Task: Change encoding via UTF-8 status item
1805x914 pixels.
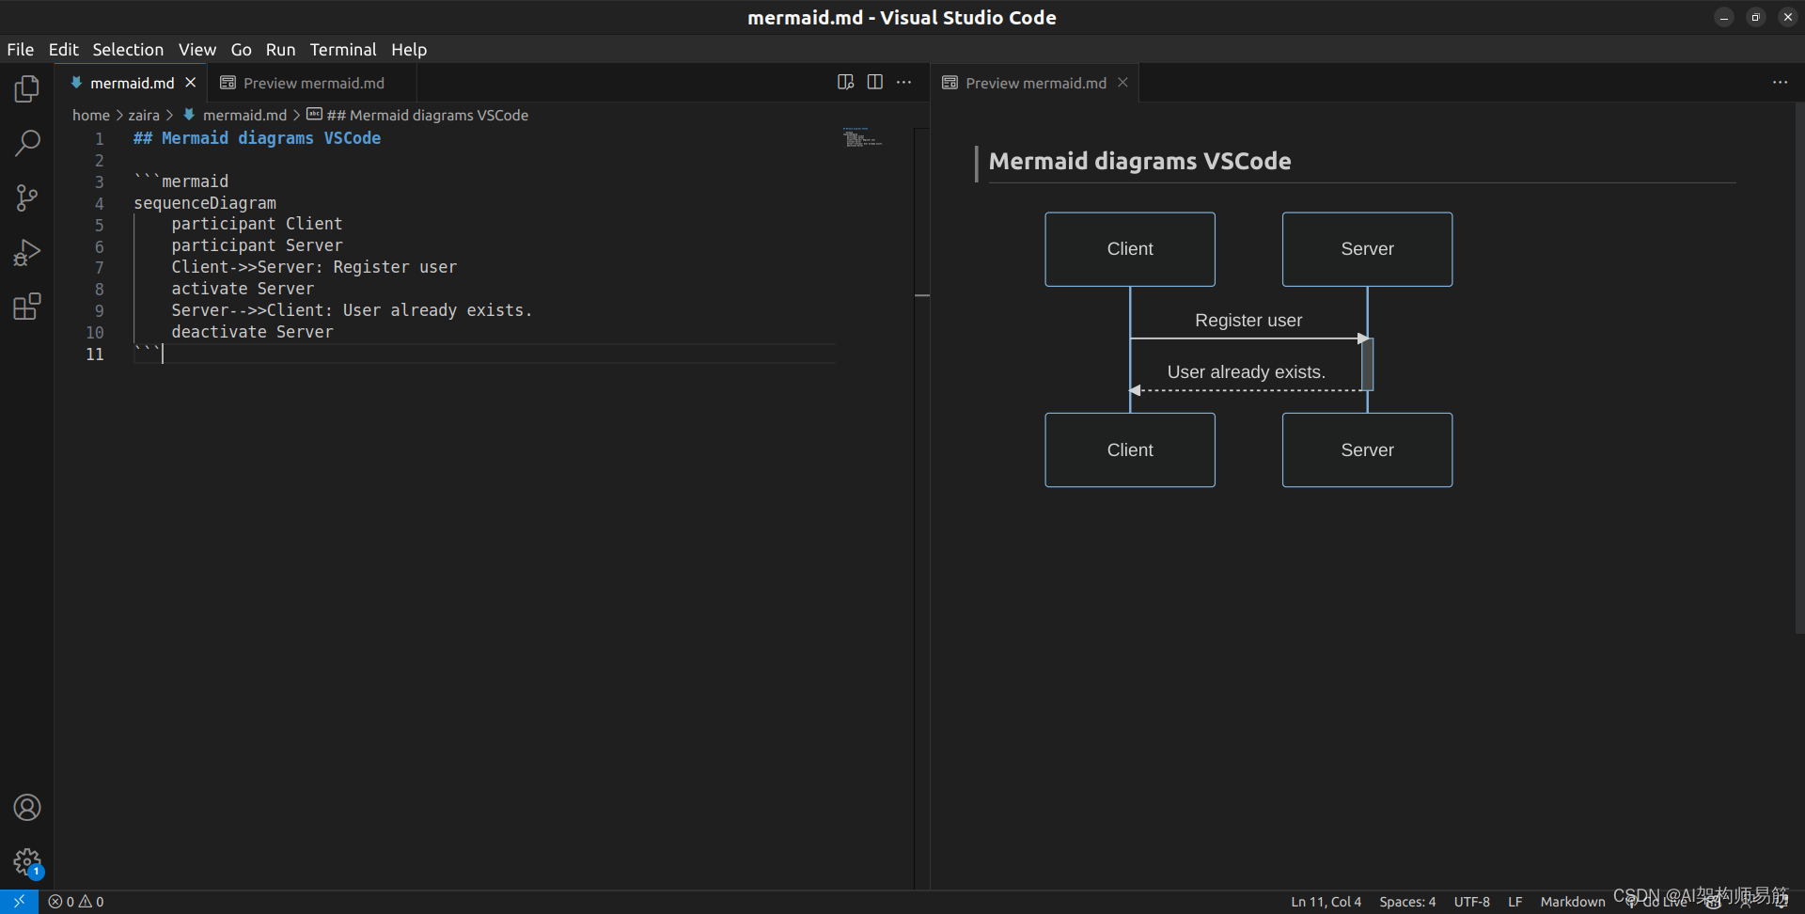Action: click(1472, 902)
